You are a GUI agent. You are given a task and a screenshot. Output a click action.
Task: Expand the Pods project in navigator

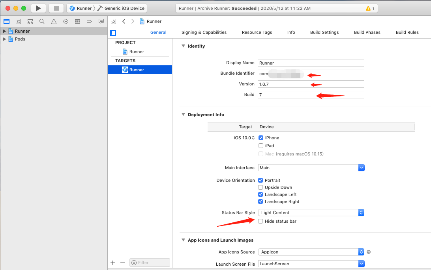click(4, 39)
